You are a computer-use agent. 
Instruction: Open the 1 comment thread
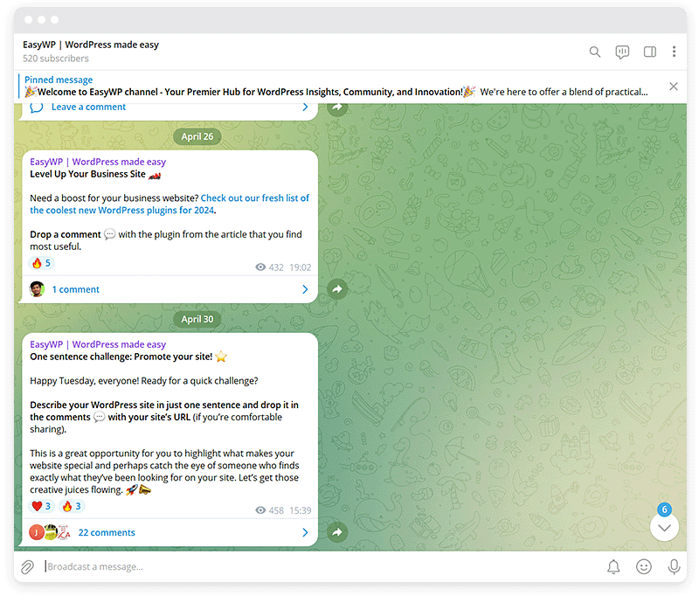[x=76, y=289]
